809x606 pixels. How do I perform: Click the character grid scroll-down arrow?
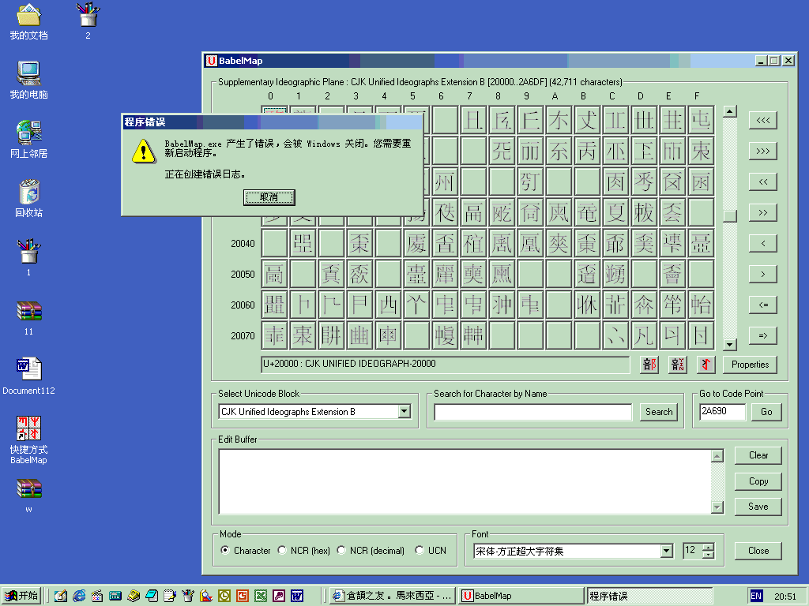coord(729,345)
